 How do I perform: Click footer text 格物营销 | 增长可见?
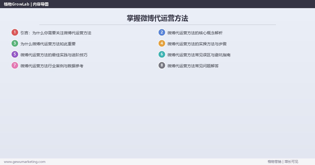tap(283, 162)
